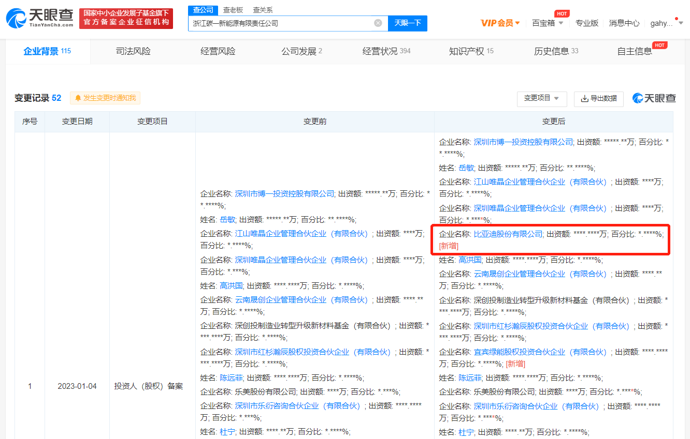Screen dimensions: 690x439
Task: Open the VIP会员 dropdown
Action: [500, 23]
